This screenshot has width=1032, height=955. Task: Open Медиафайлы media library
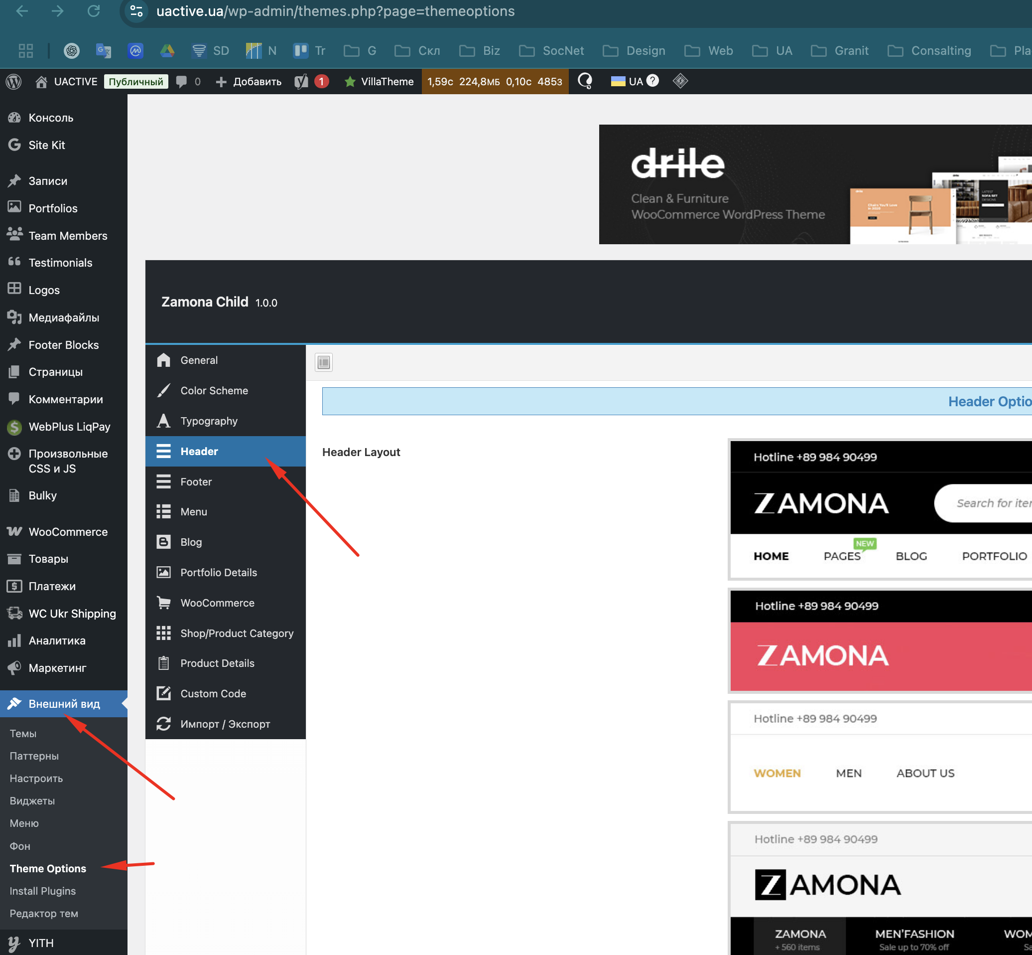coord(63,318)
